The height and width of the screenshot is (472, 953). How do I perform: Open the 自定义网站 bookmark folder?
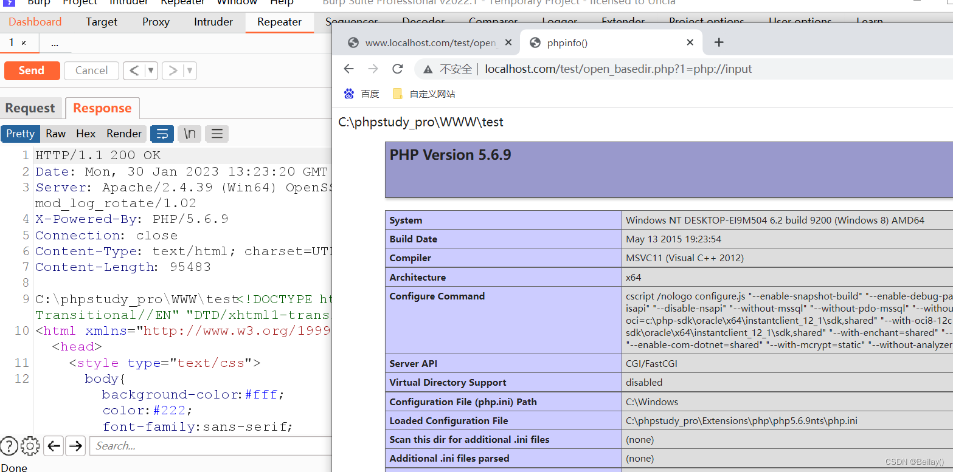425,94
